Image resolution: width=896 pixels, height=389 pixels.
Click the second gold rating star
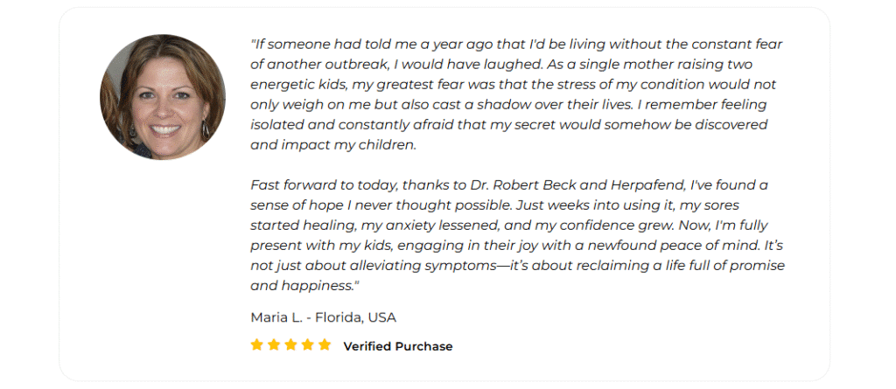(274, 344)
